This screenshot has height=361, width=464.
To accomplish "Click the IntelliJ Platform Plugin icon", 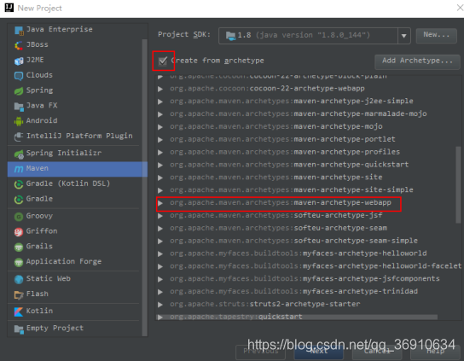I will [19, 137].
